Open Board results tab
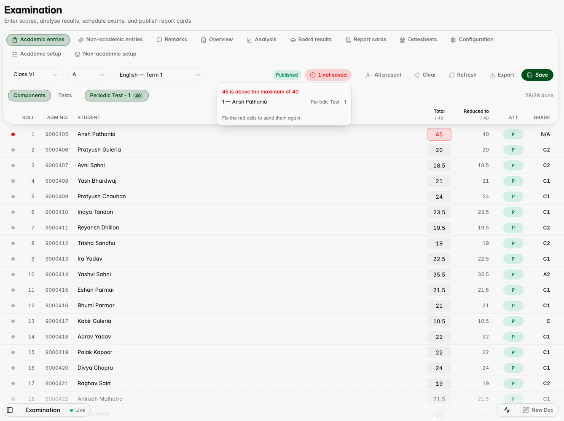Viewport: 564px width, 421px height. (x=311, y=40)
